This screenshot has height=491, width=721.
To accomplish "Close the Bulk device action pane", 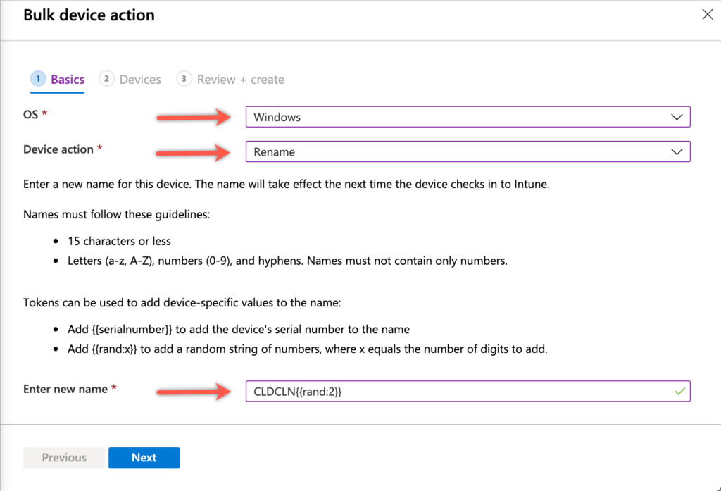I will [707, 14].
